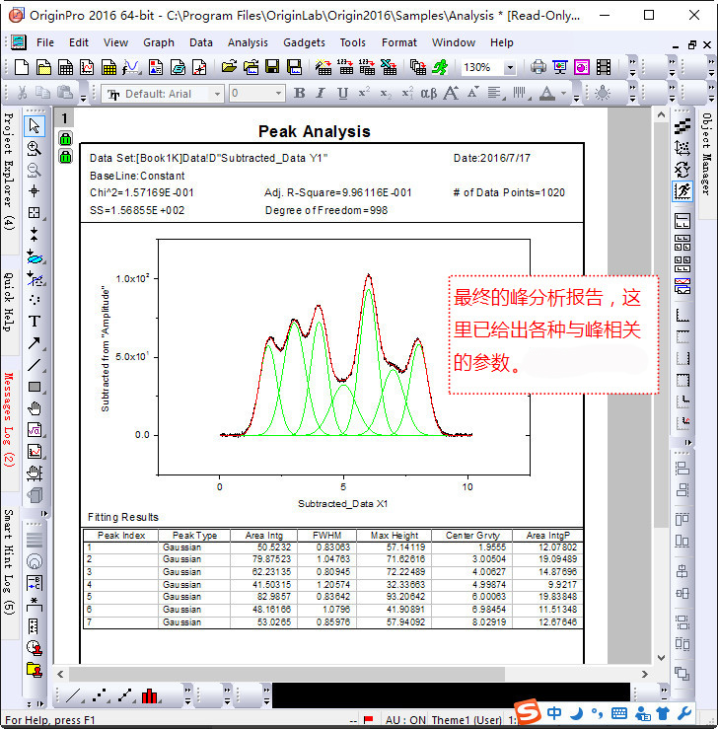Image resolution: width=718 pixels, height=729 pixels.
Task: Select the Text tool (T icon)
Action: (x=35, y=321)
